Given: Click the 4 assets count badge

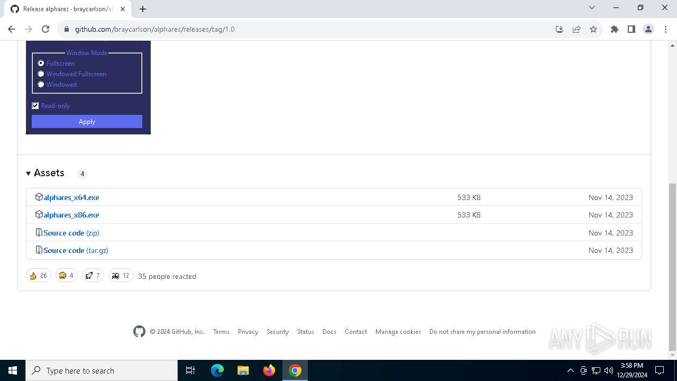Looking at the screenshot, I should coord(82,174).
